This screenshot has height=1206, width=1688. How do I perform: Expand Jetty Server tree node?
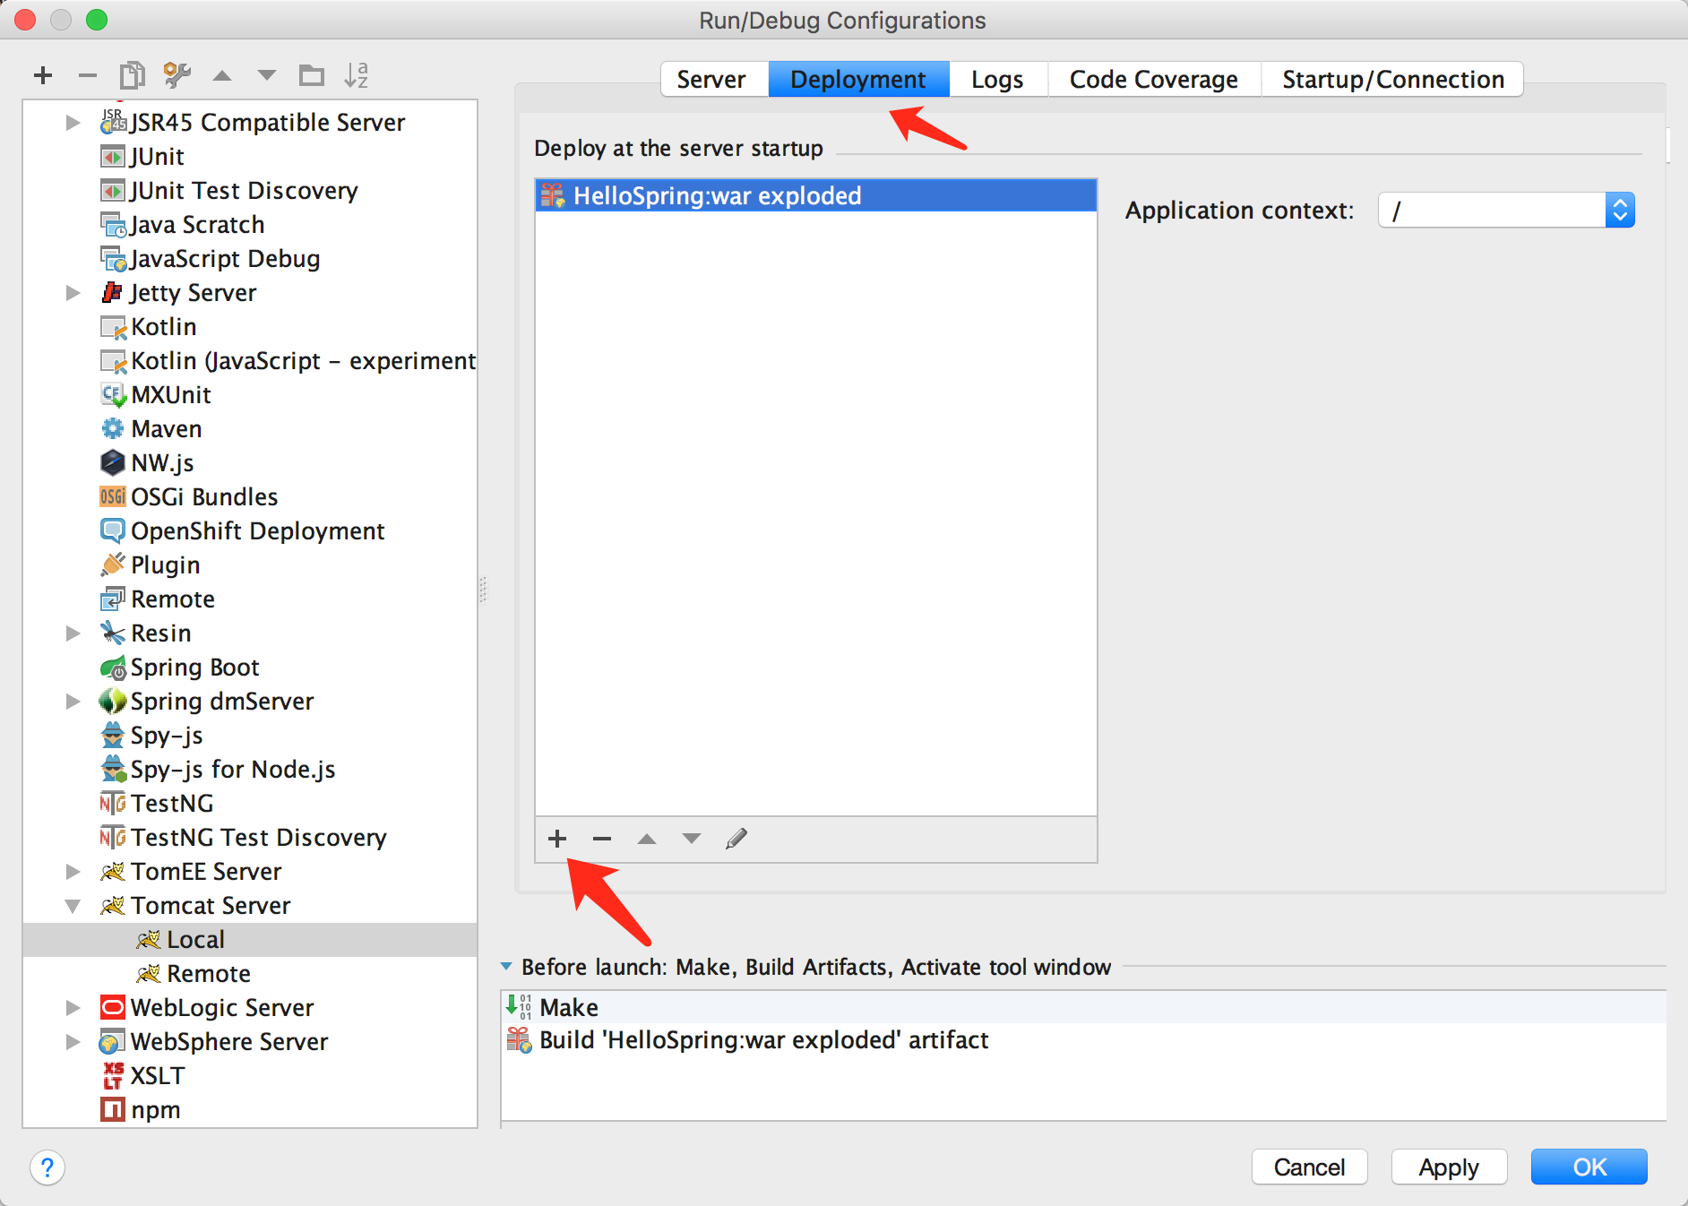pos(73,292)
